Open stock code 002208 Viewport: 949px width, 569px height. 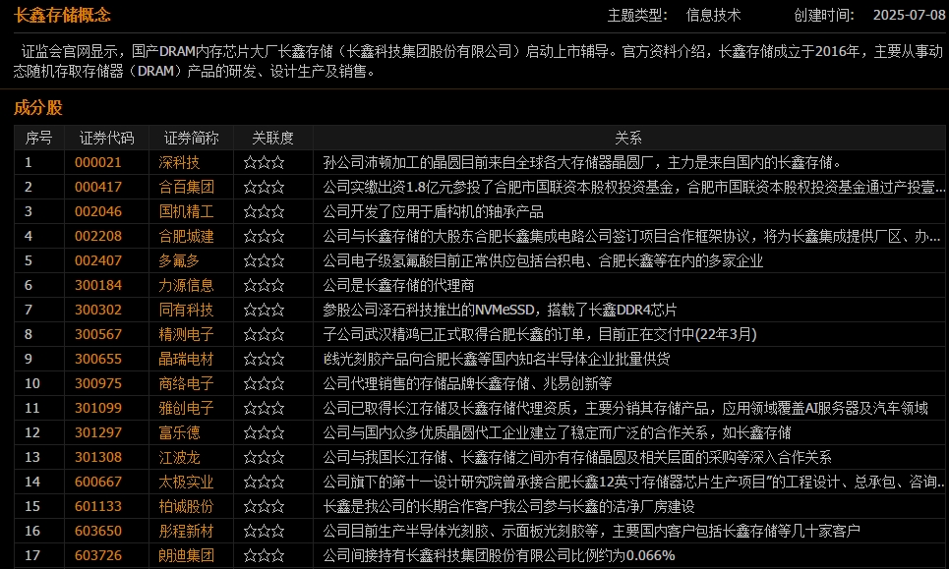tap(98, 236)
